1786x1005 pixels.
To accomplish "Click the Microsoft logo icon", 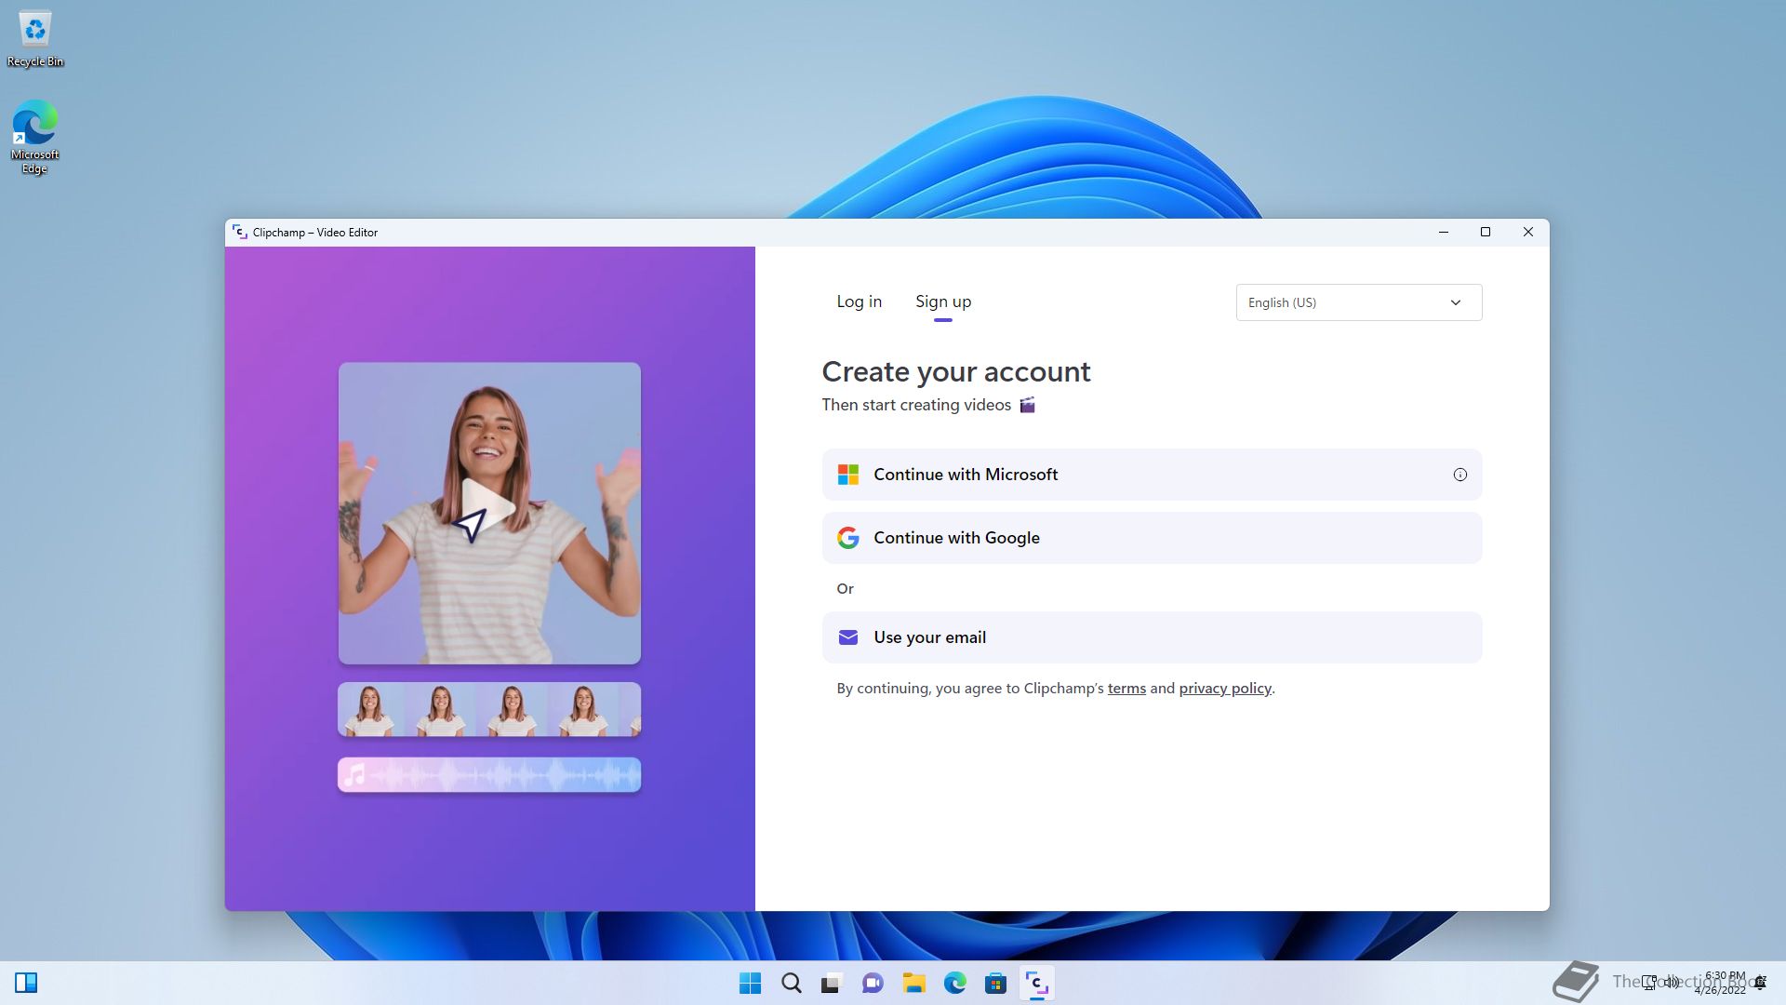I will pos(848,475).
